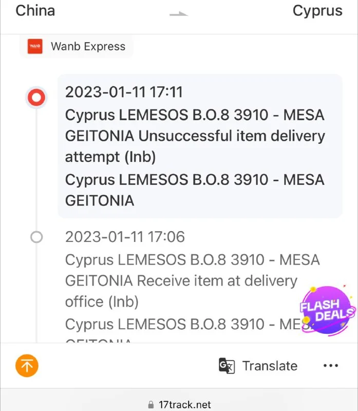The height and width of the screenshot is (411, 358).
Task: Click the Wanb Express carrier logo
Action: tap(35, 46)
